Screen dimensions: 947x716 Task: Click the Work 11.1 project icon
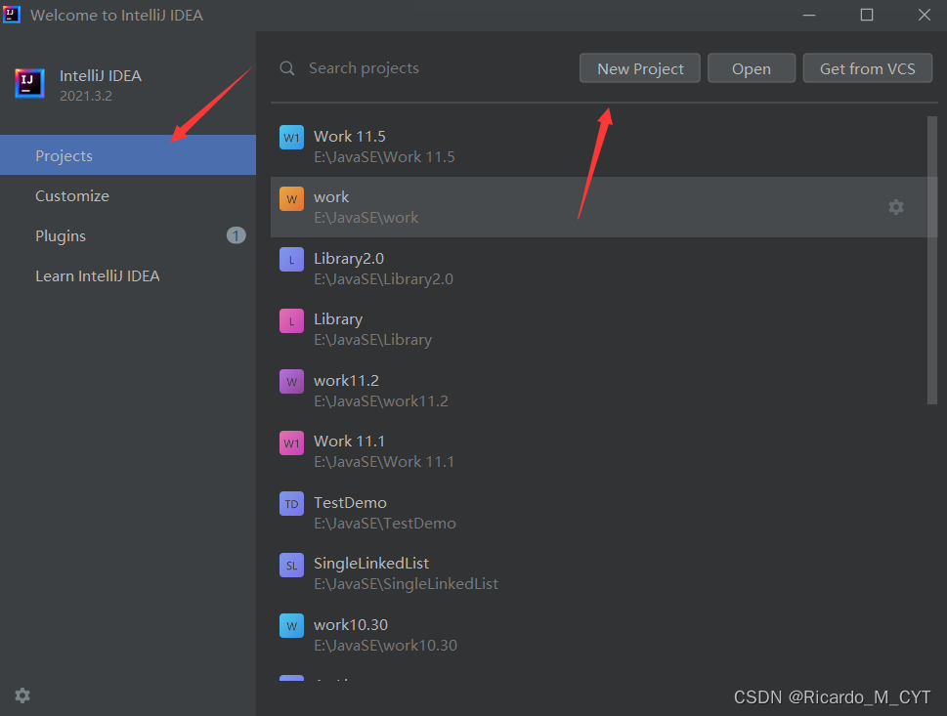click(x=291, y=442)
